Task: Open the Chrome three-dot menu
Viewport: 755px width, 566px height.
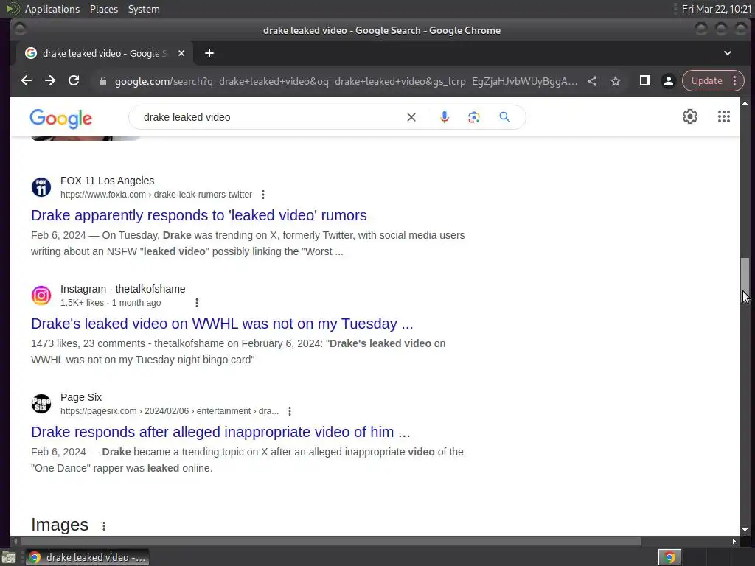Action: 735,81
